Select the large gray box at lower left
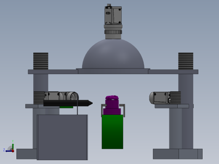 click(62, 138)
